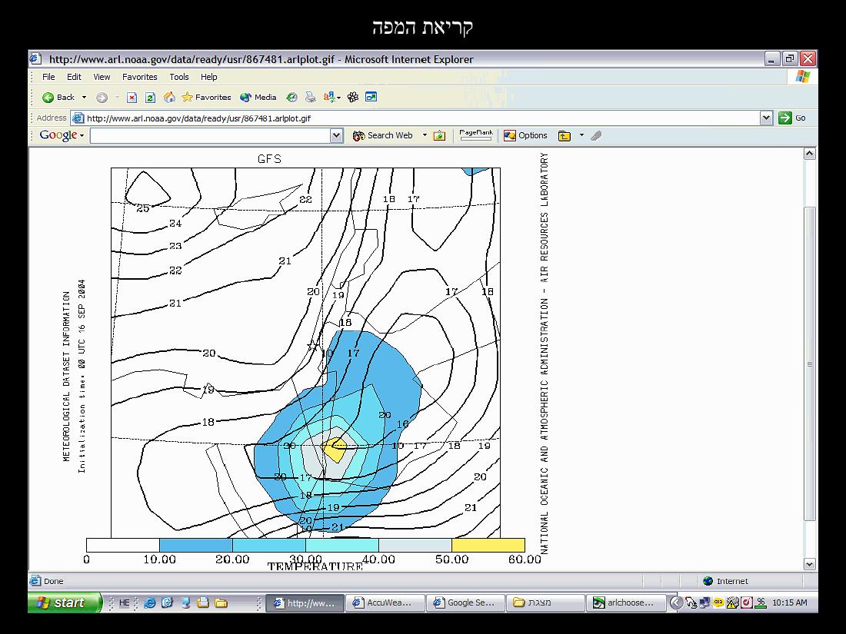Viewport: 846px width, 634px height.
Task: Refresh the page with green arrows icon
Action: [x=151, y=98]
